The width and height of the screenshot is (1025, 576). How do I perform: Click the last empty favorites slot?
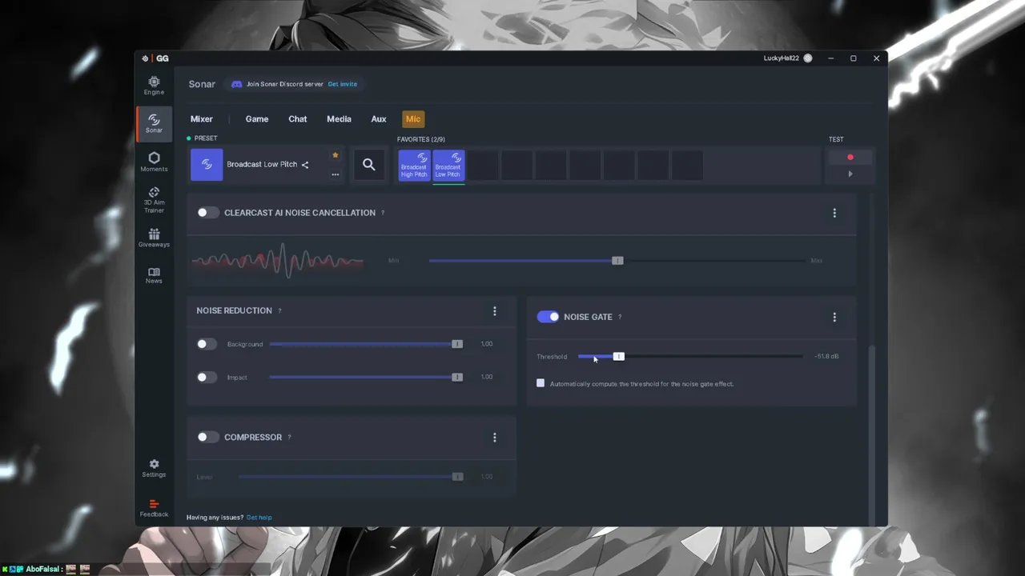tap(687, 166)
